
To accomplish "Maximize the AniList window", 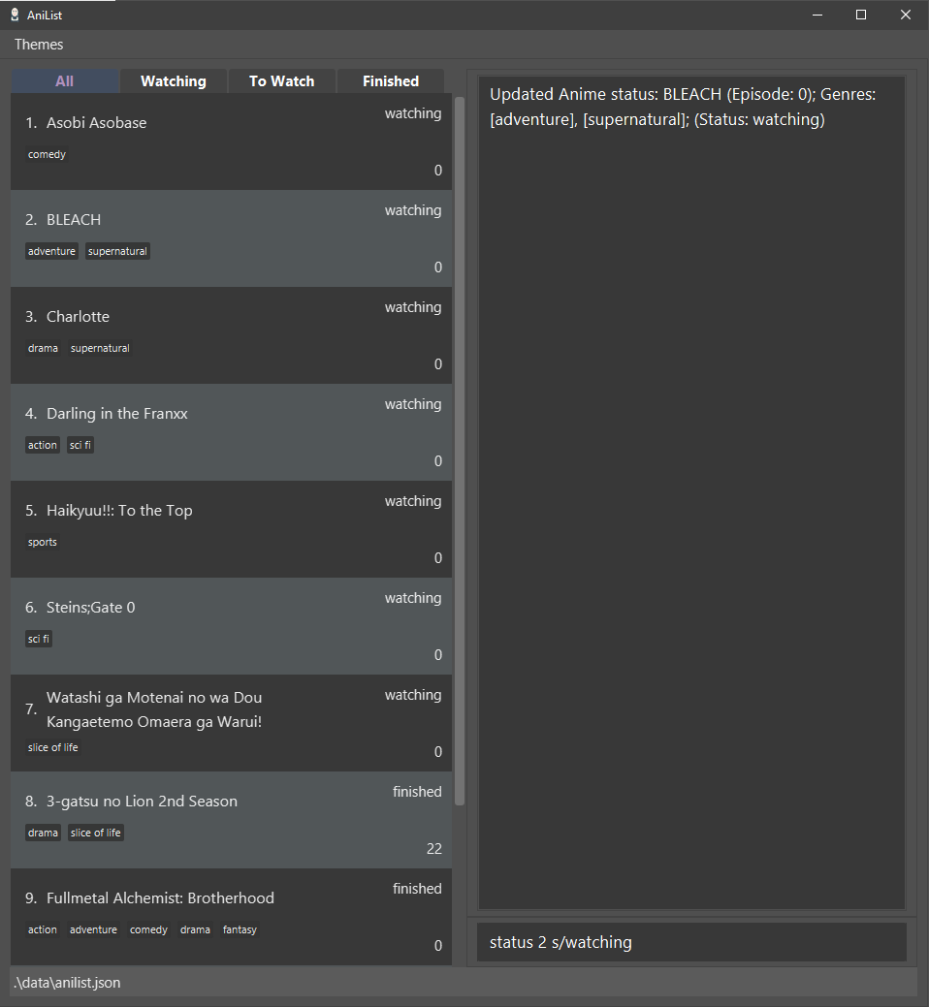I will 861,15.
